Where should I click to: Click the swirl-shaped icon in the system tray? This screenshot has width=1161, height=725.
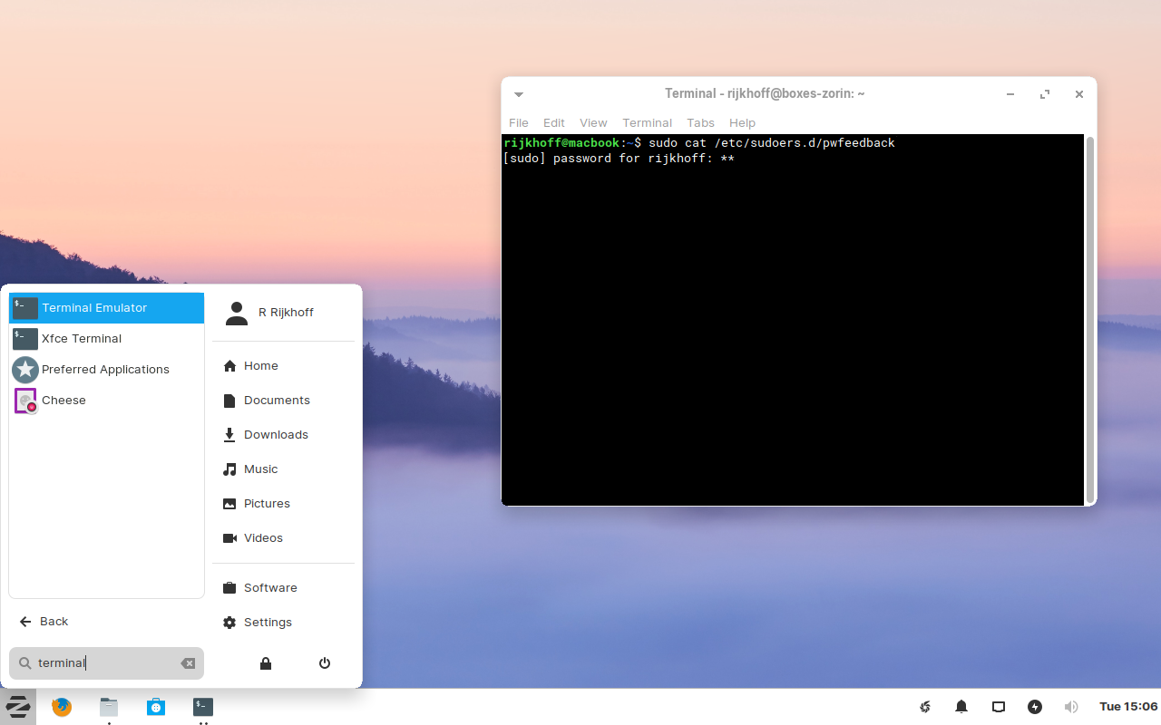925,707
